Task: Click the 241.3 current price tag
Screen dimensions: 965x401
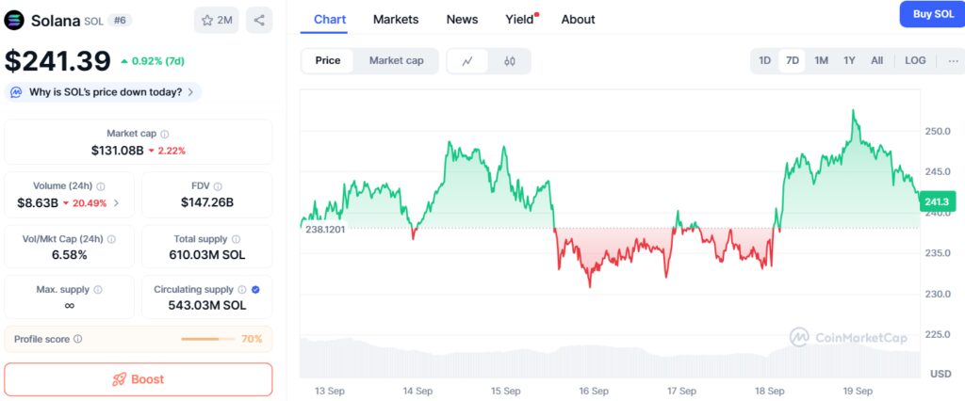Action: pos(937,201)
